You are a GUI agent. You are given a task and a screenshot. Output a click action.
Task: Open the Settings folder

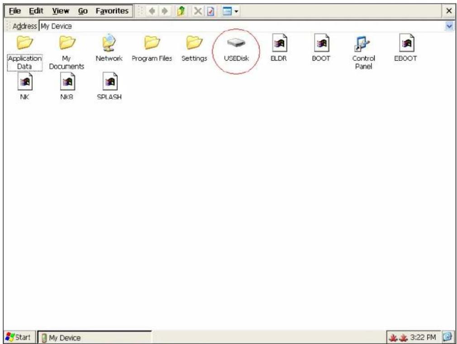(x=194, y=48)
